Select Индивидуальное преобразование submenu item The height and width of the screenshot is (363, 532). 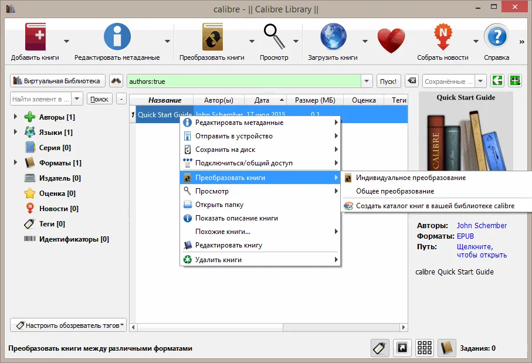pos(436,178)
